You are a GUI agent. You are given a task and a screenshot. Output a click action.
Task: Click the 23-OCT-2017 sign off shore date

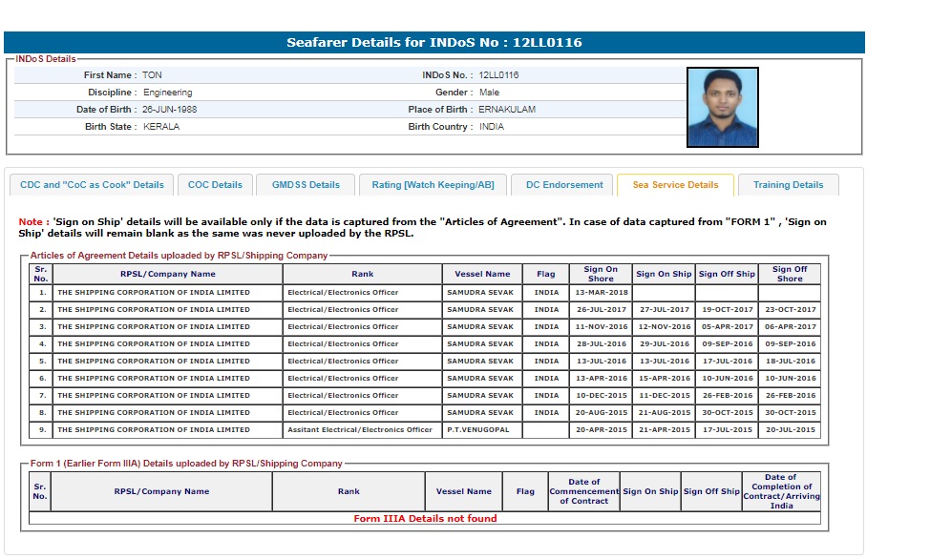[790, 310]
